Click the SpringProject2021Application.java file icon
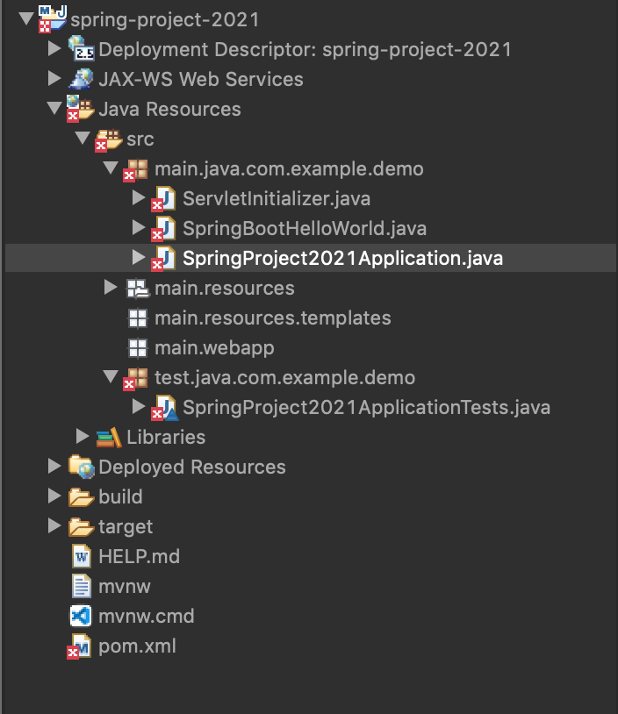618x714 pixels. click(163, 258)
